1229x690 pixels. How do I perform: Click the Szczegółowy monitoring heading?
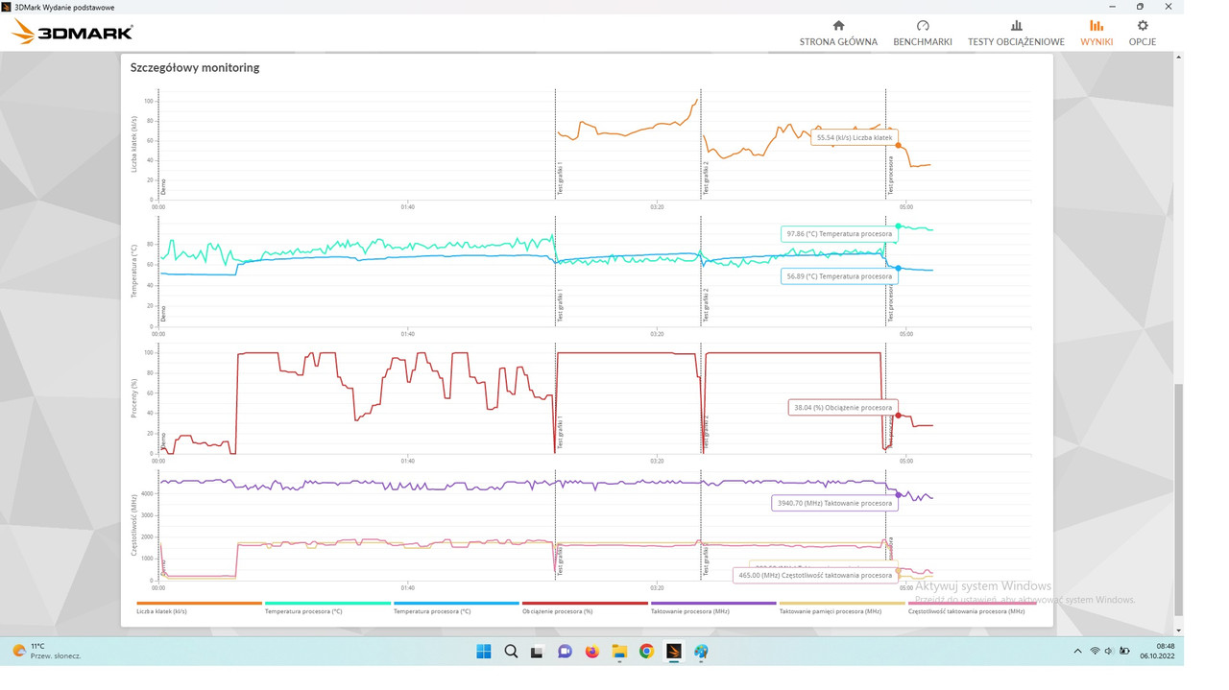coord(195,68)
